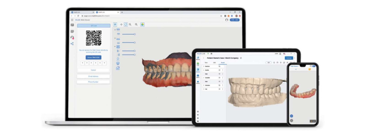
Task: Select Email Address option in laptop share panel
Action: [x=93, y=76]
